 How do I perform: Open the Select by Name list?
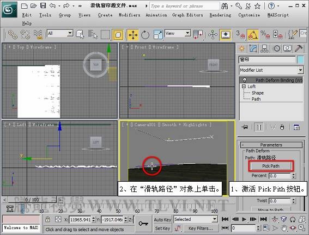point(93,35)
